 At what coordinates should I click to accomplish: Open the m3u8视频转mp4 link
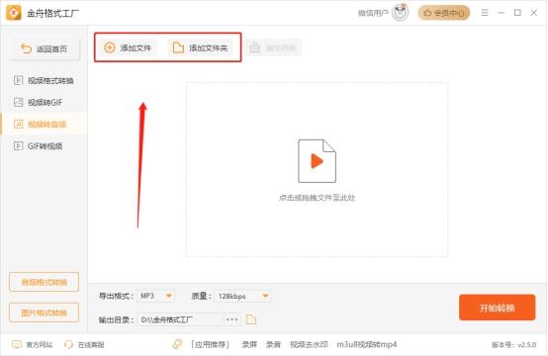367,345
